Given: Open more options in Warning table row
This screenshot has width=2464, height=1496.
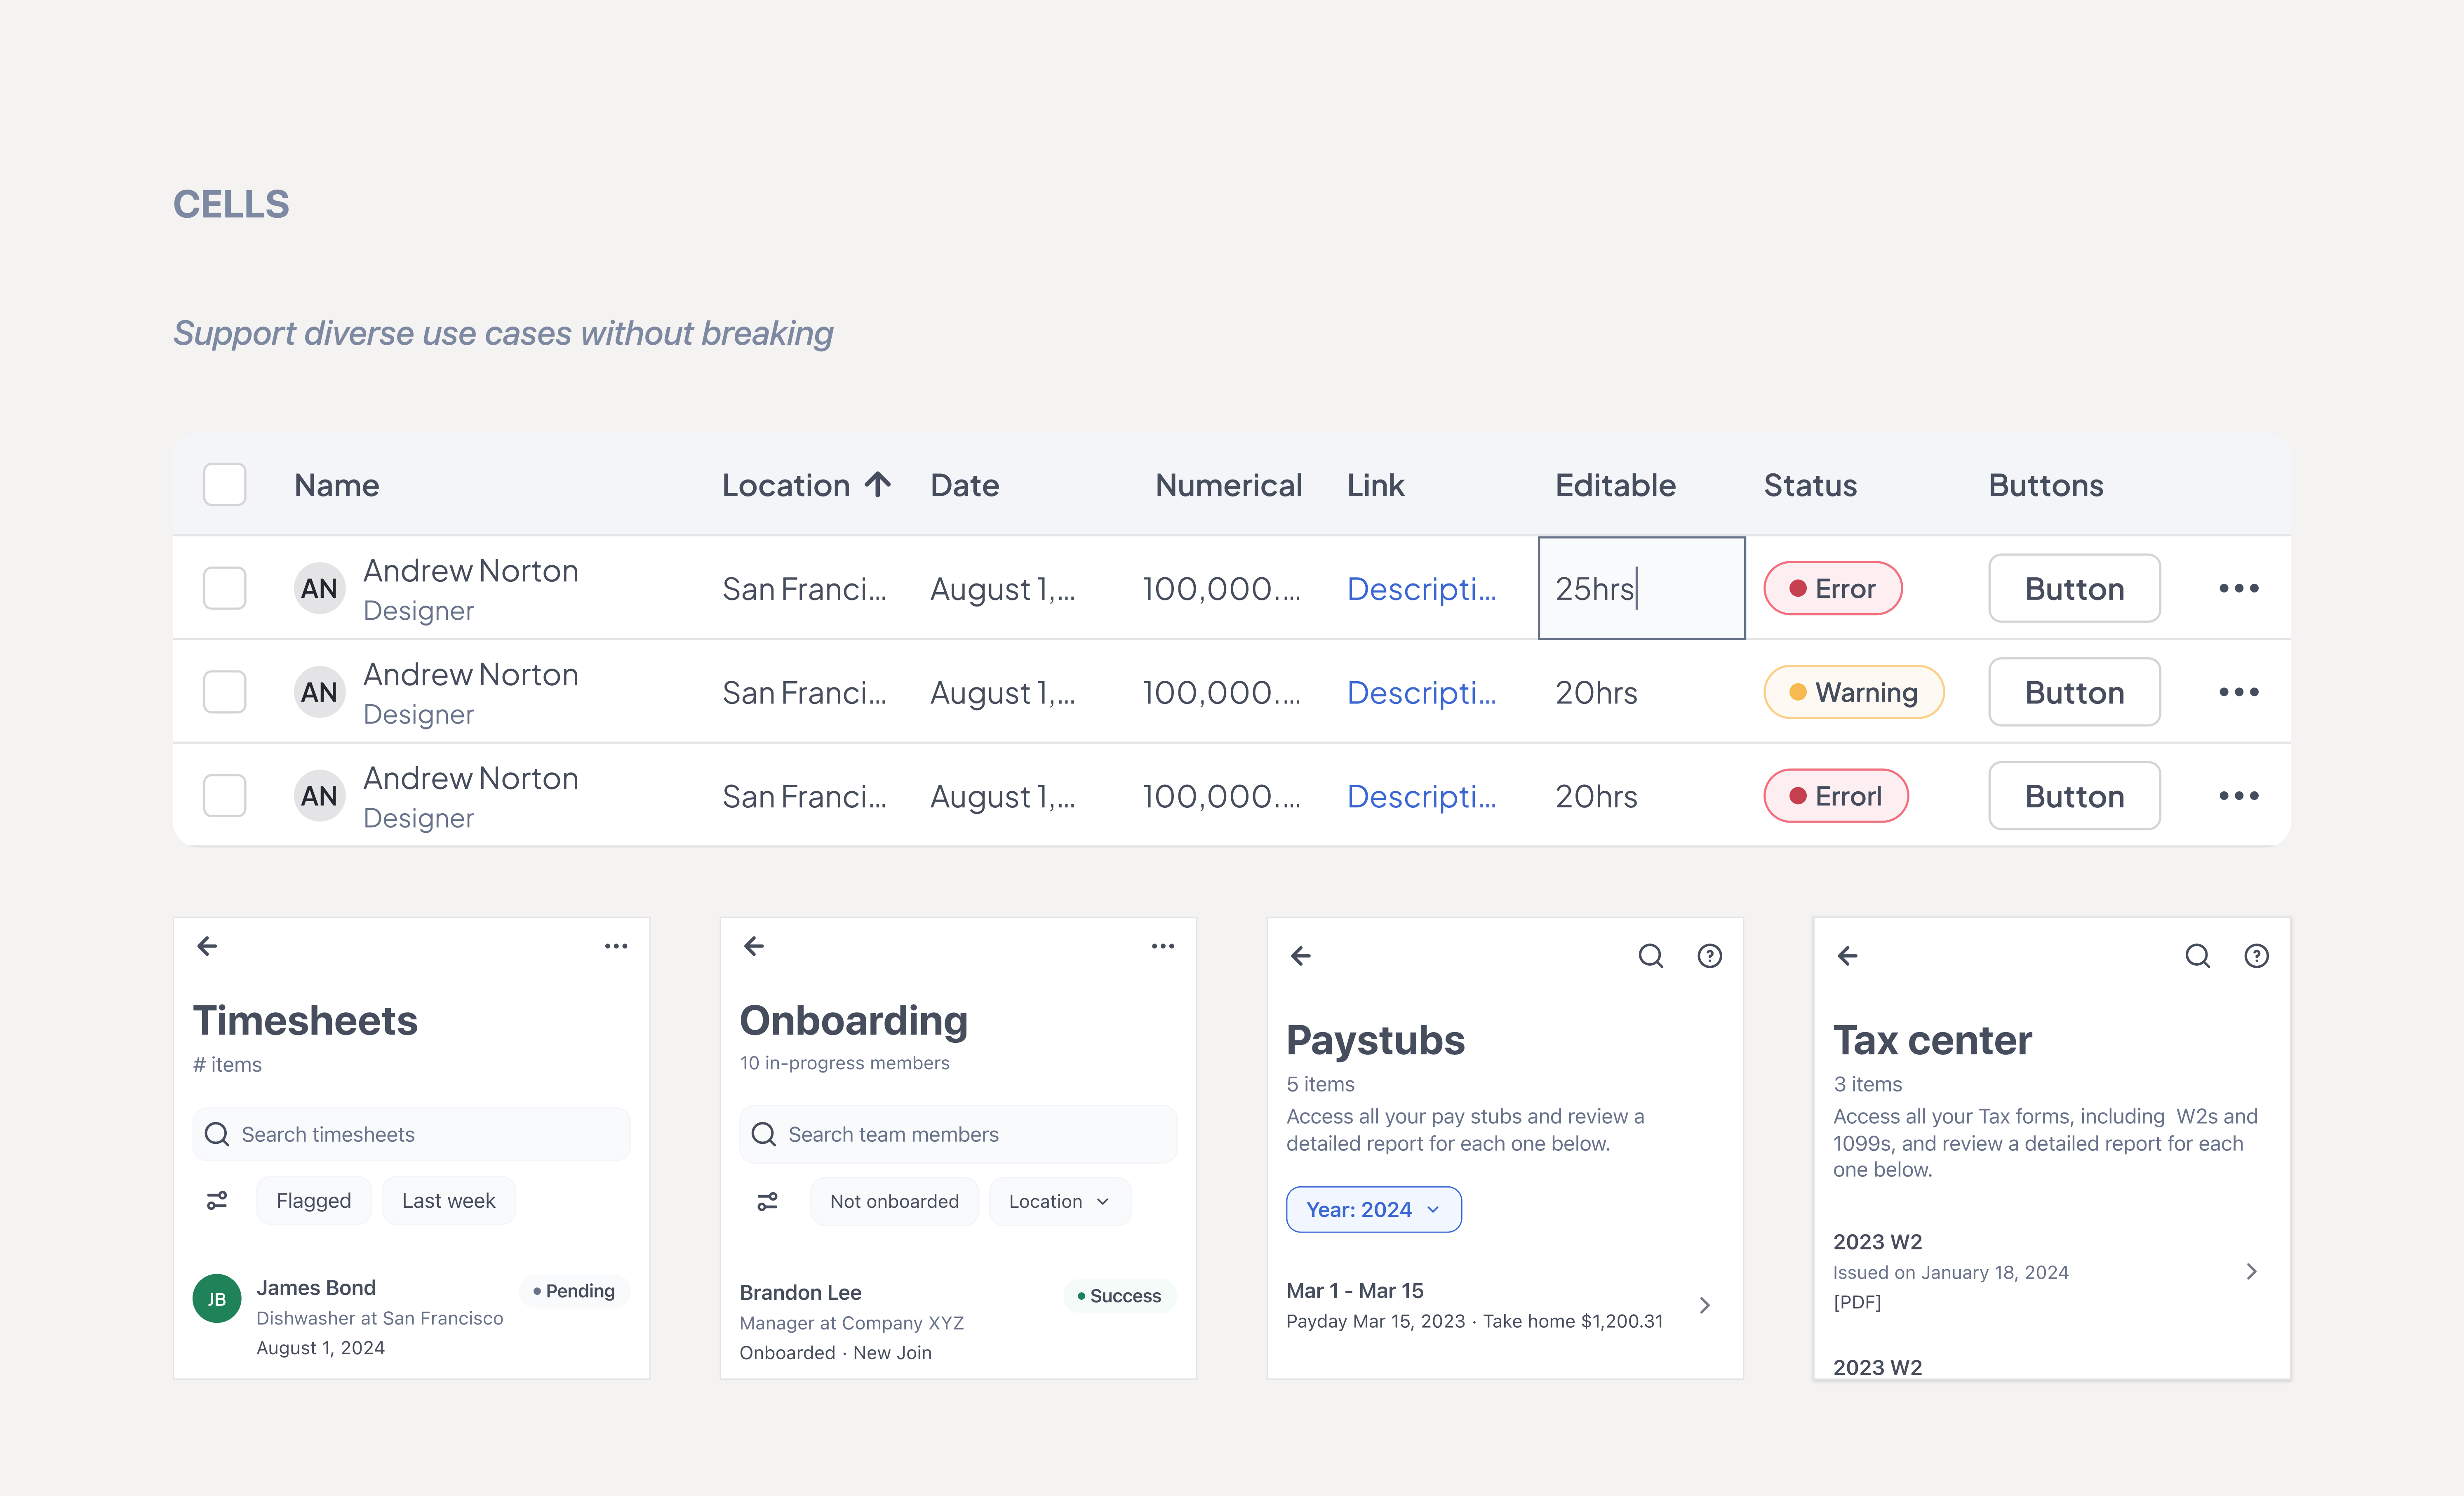Looking at the screenshot, I should pos(2238,692).
